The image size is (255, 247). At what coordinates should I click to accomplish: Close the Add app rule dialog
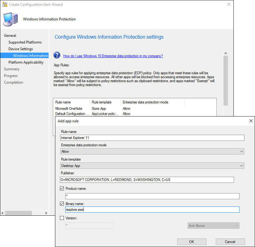[x=251, y=121]
